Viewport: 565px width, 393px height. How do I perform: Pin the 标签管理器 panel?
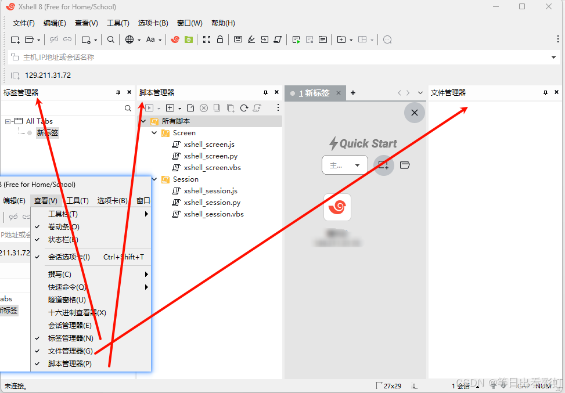(118, 92)
